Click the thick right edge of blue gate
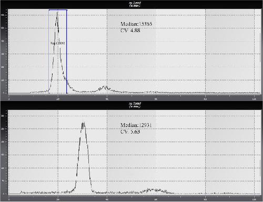 coord(67,52)
